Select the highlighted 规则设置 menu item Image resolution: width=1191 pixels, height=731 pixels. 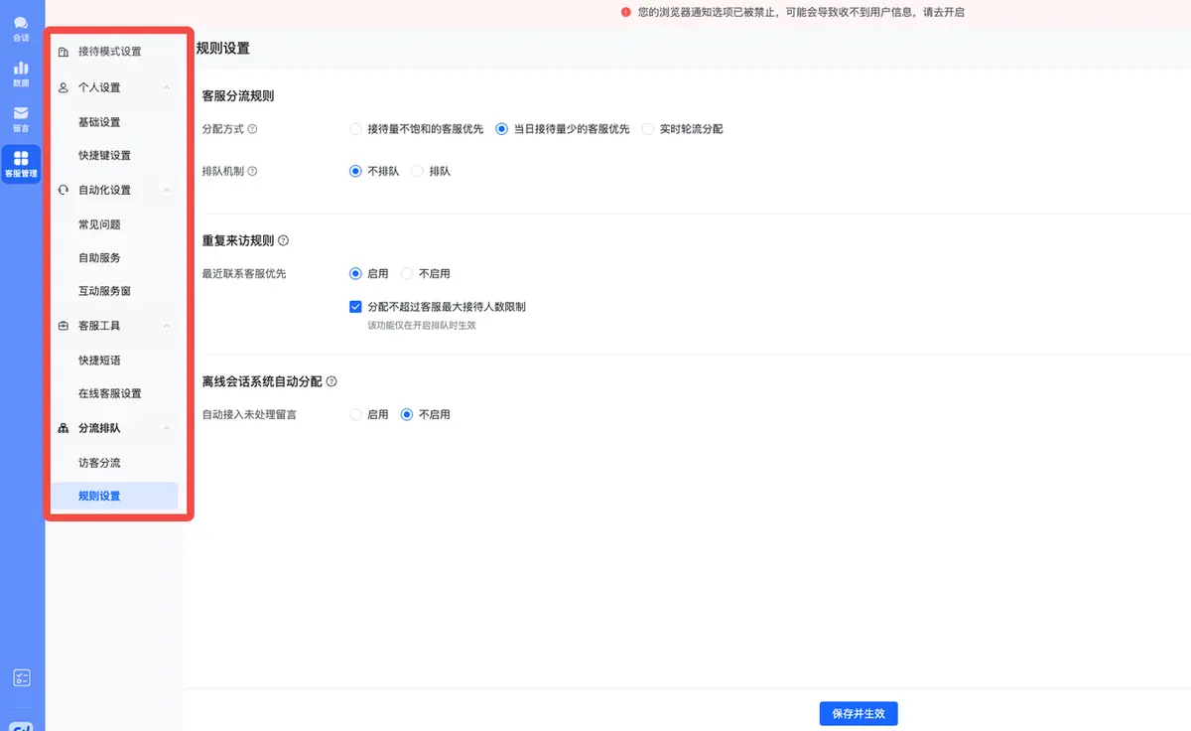point(115,496)
